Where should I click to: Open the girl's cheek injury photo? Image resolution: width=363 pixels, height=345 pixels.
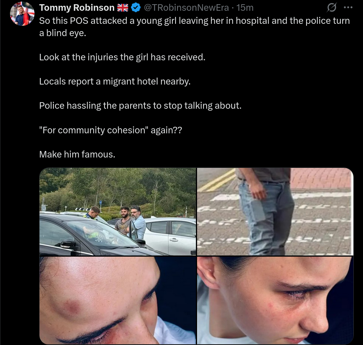coord(275,300)
